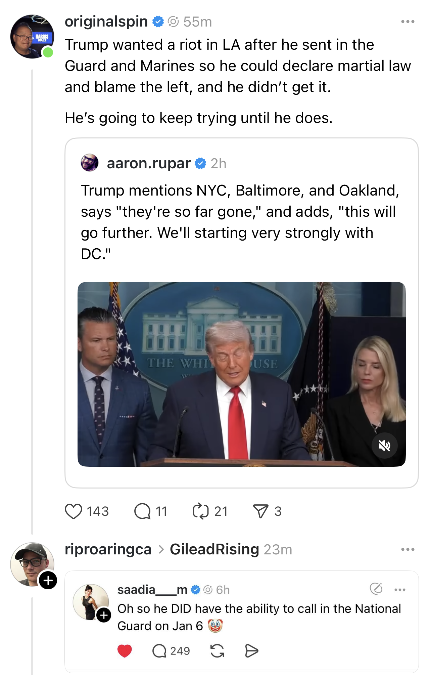Unmute the Trump press briefing video

pyautogui.click(x=385, y=446)
